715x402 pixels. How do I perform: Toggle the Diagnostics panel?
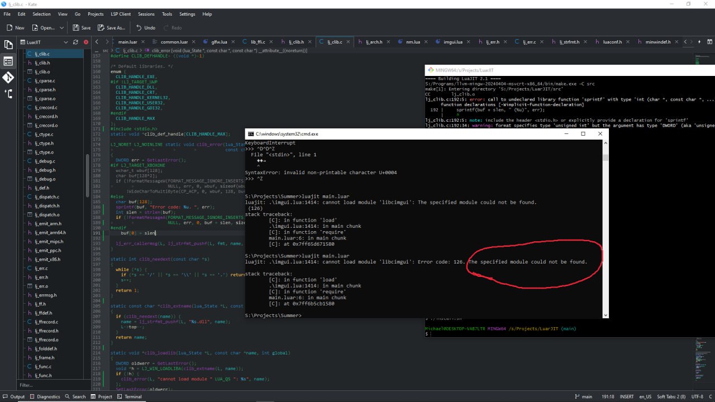[45, 396]
